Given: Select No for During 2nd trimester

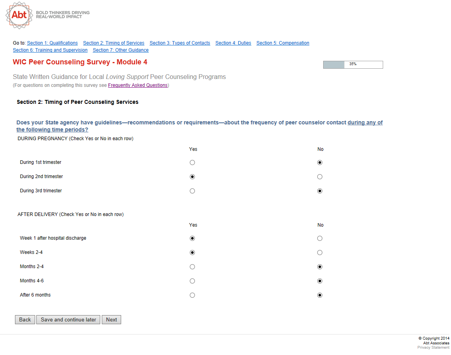Looking at the screenshot, I should click(320, 177).
